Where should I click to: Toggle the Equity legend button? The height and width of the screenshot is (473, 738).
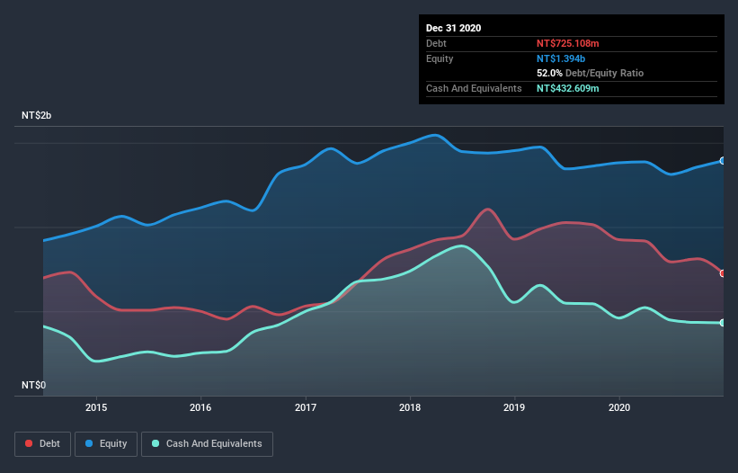[x=106, y=444]
